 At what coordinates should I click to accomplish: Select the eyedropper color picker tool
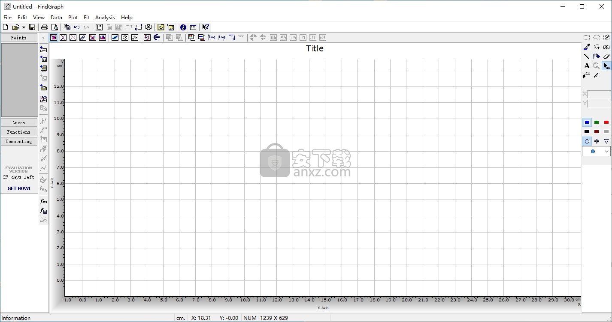587,47
